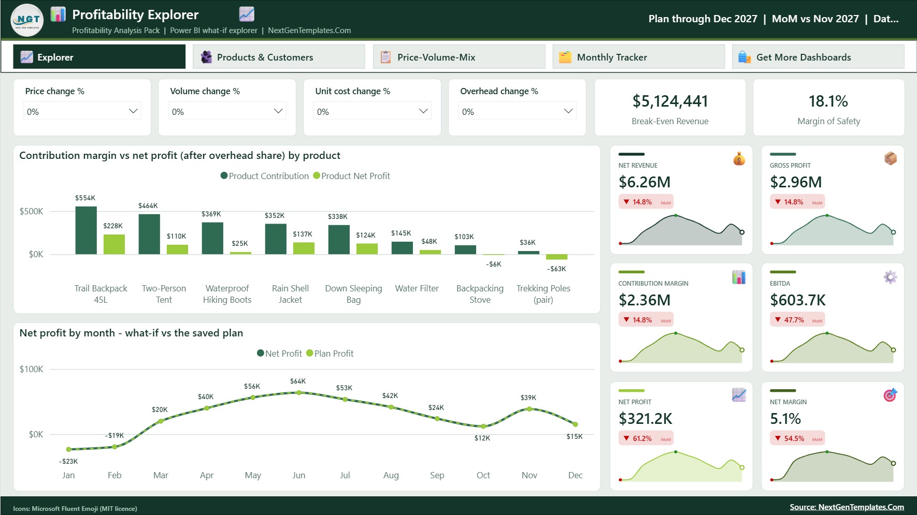Expand the Overhead change % dropdown
The height and width of the screenshot is (515, 917).
(x=518, y=111)
